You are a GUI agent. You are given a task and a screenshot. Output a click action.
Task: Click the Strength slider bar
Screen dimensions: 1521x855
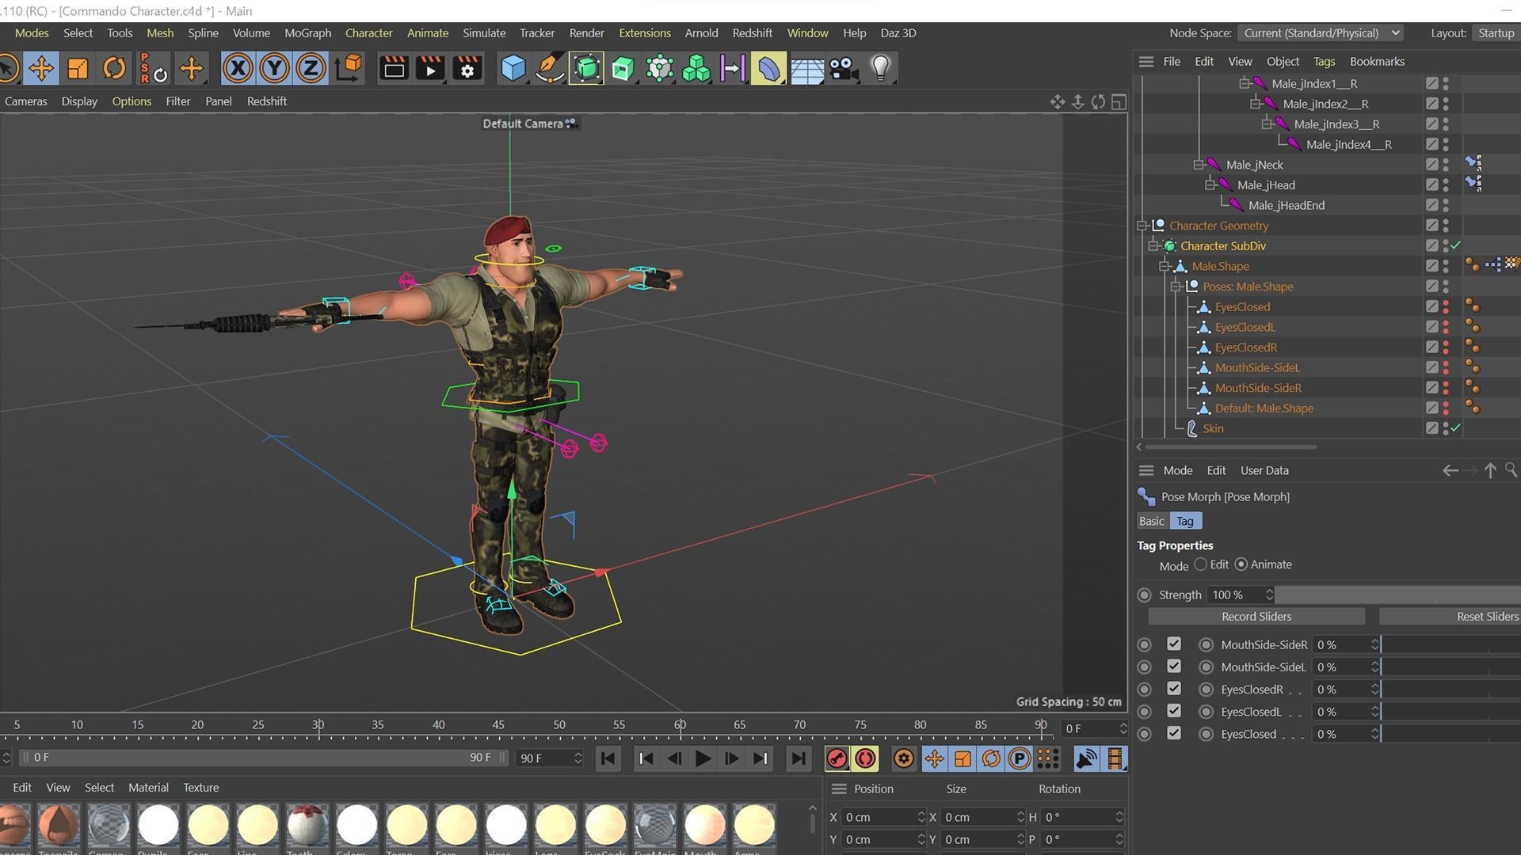(x=1398, y=595)
